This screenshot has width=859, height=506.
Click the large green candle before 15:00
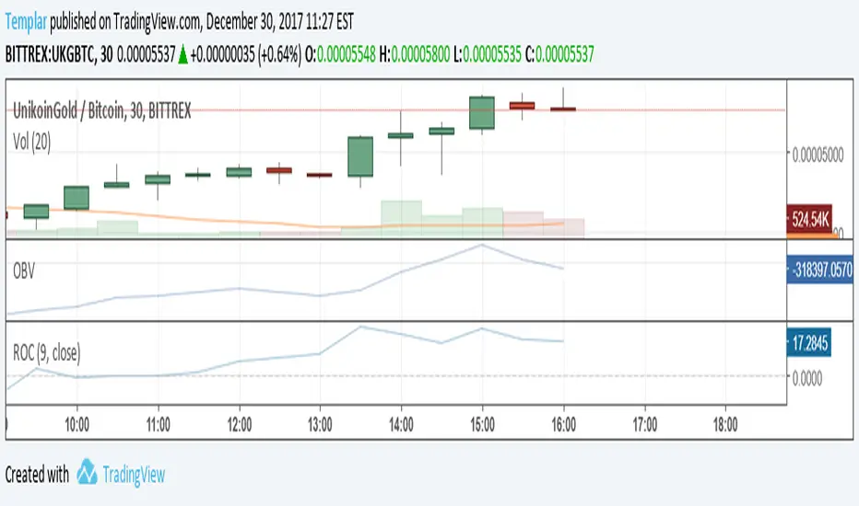coord(482,112)
